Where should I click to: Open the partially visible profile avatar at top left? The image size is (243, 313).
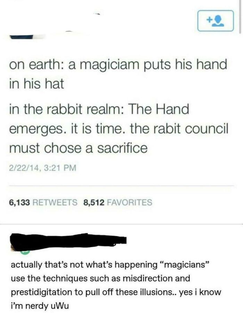click(21, 37)
